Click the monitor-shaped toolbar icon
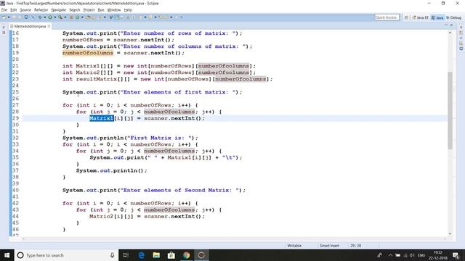This screenshot has height=261, width=465. coord(26,17)
